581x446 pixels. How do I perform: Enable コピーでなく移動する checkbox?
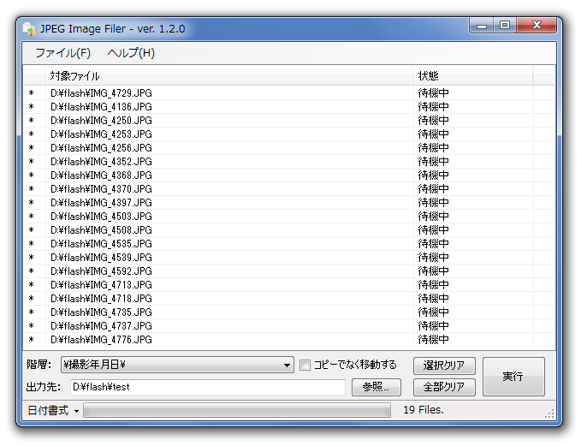coord(305,366)
